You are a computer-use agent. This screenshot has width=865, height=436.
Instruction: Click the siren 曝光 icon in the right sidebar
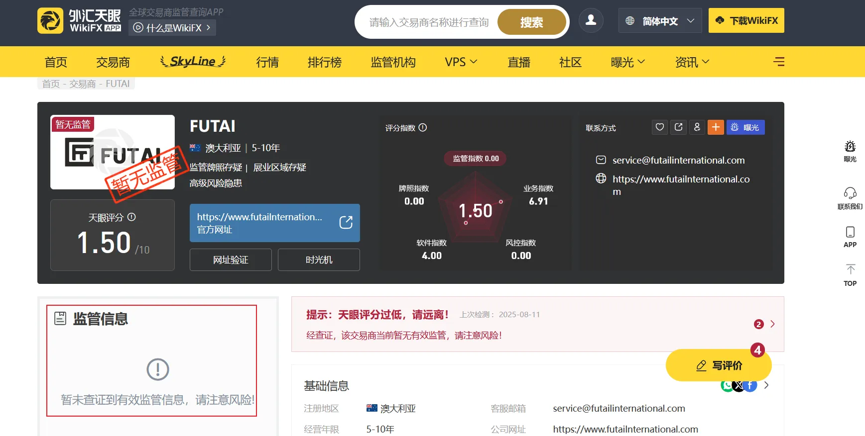[x=850, y=147]
